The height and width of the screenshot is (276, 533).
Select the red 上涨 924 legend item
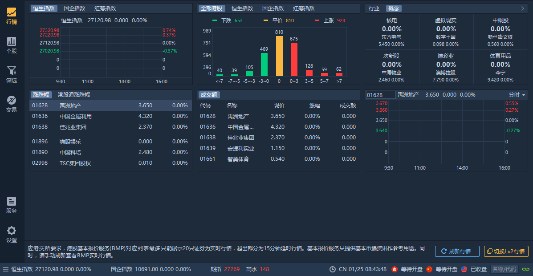pos(330,20)
